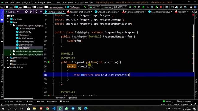The image size is (198, 111).
Task: Stop the running app with red square
Action: [x=161, y=7]
